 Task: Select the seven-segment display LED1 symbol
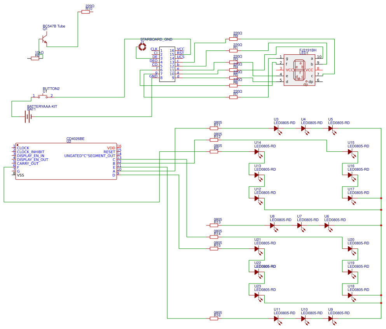(x=299, y=70)
